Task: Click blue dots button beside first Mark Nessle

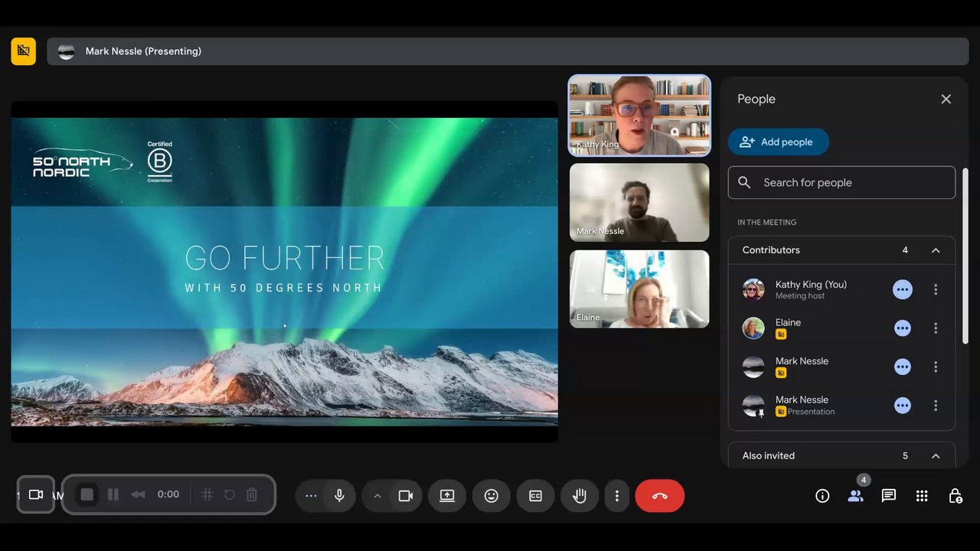Action: tap(903, 367)
